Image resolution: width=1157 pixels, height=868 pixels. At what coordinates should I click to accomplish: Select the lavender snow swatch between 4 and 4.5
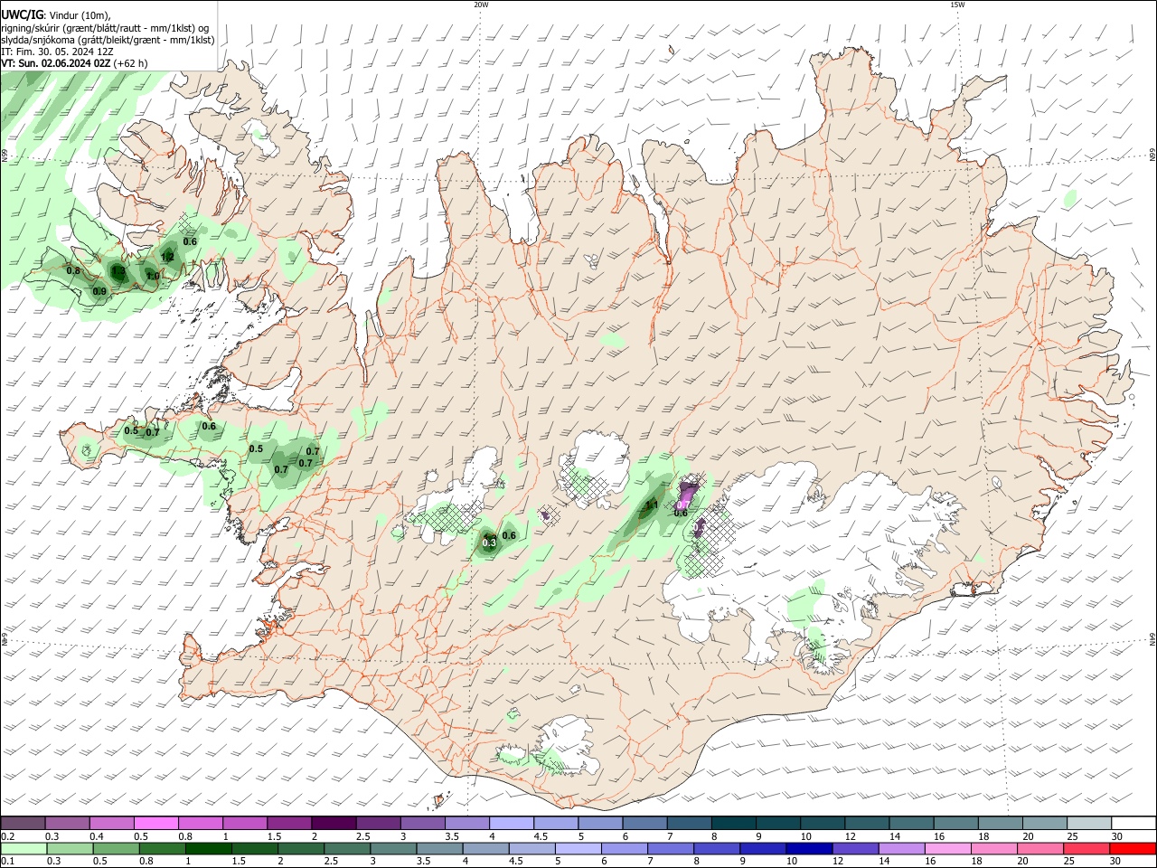point(510,823)
